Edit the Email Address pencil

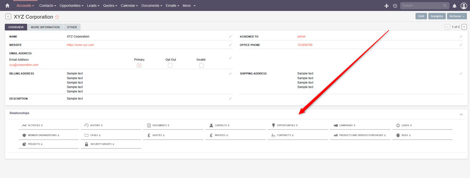point(230,58)
